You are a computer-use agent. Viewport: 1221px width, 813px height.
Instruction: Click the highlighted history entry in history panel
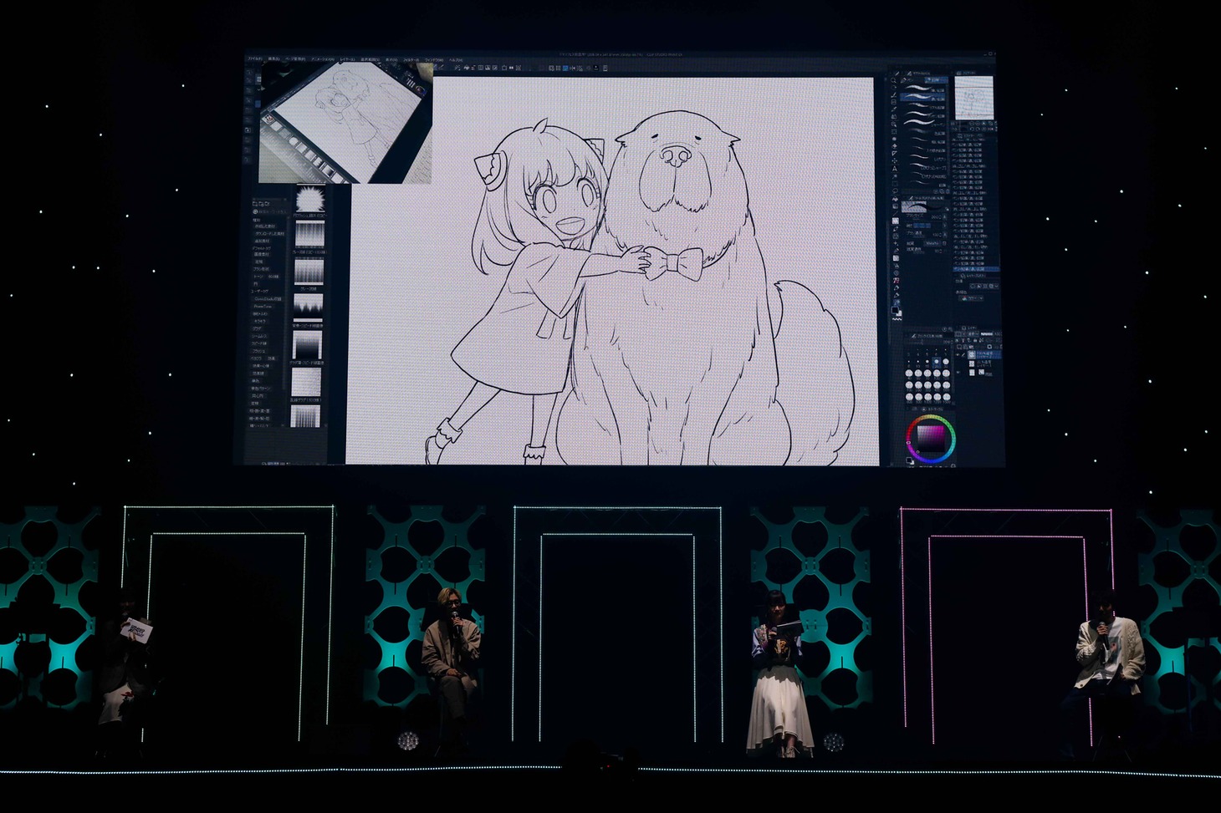[974, 269]
